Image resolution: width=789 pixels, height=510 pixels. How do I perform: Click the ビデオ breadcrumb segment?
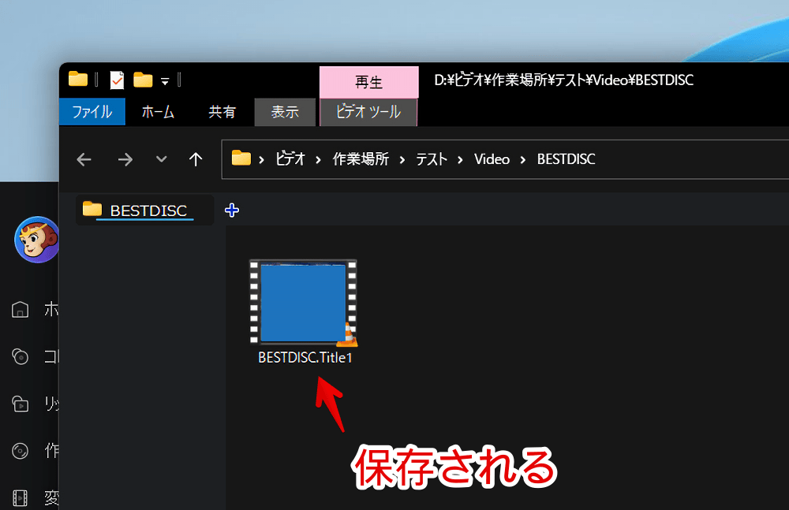point(290,159)
